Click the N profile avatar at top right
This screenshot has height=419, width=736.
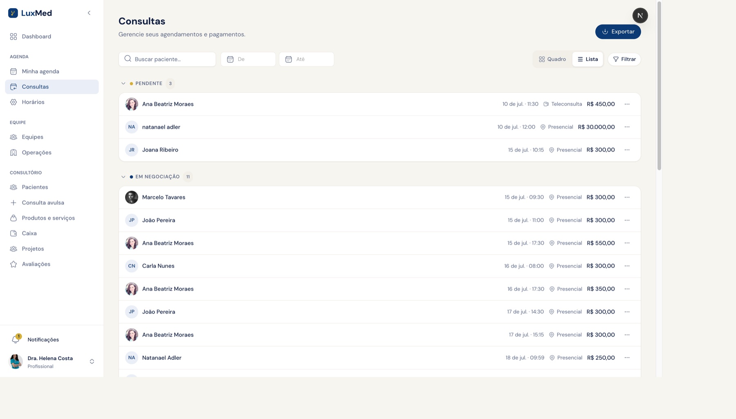point(640,16)
